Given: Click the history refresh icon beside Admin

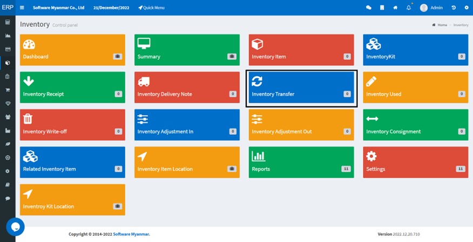Looking at the screenshot, I should click(454, 8).
